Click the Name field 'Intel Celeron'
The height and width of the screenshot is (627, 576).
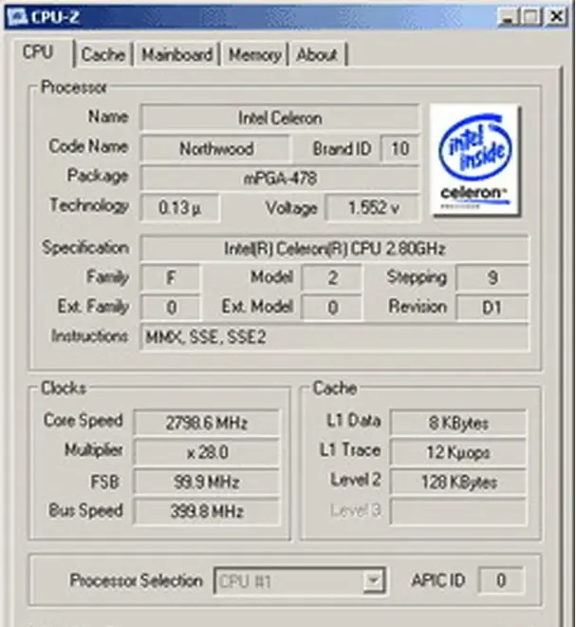pos(280,118)
